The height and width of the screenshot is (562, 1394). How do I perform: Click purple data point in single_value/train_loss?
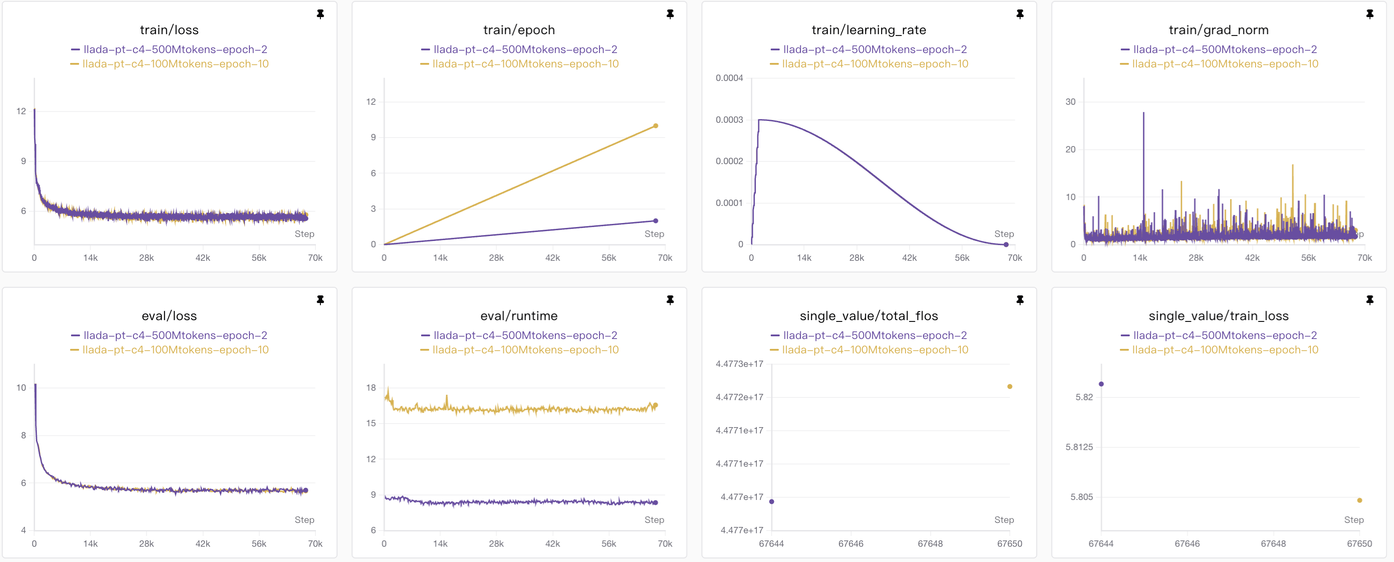point(1101,384)
